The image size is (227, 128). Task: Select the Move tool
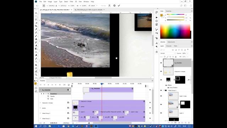tap(36, 13)
